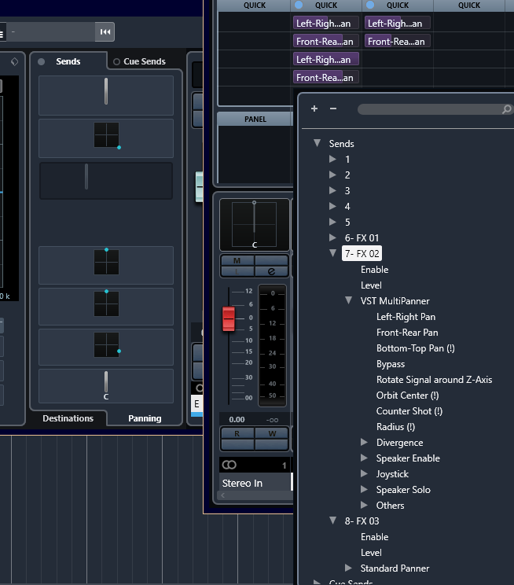Expand the Speaker Enable group

(x=364, y=458)
